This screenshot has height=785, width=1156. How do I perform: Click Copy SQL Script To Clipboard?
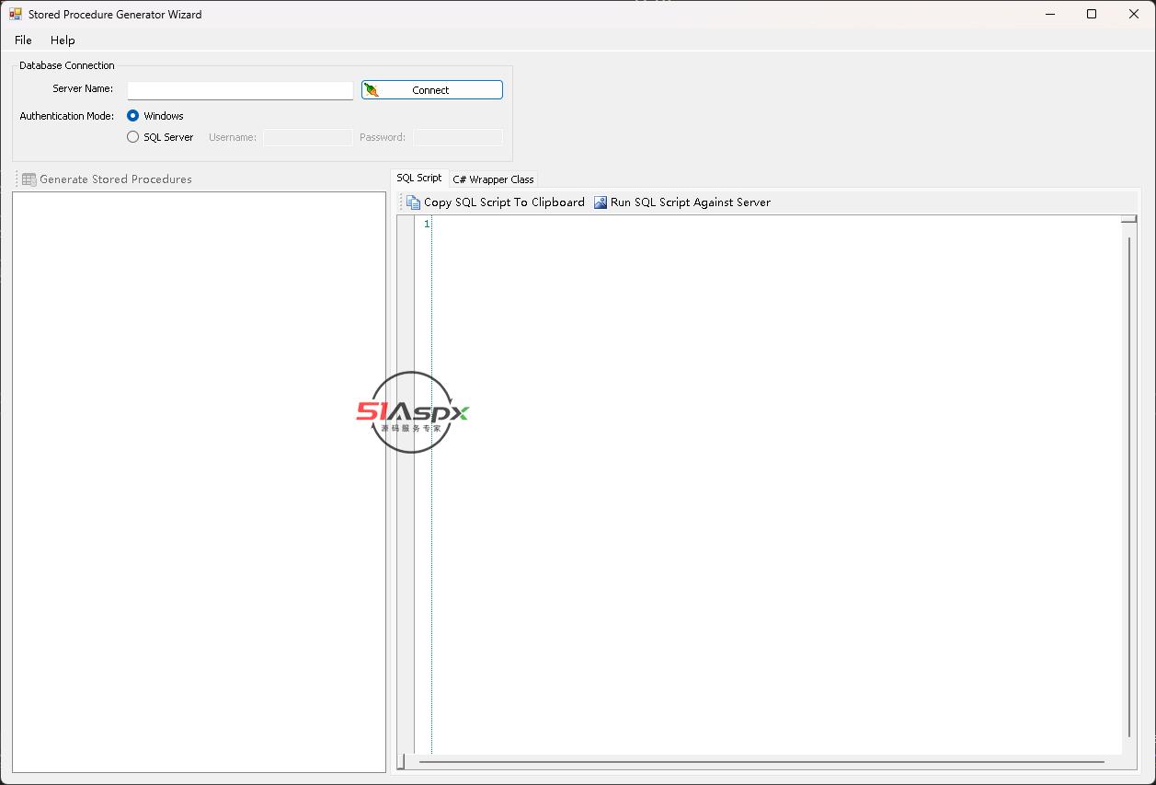496,202
